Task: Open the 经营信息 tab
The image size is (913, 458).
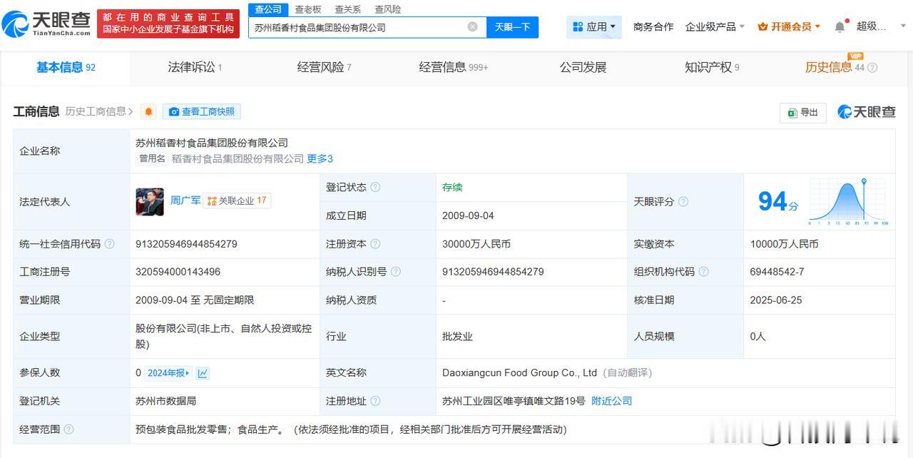Action: 453,67
